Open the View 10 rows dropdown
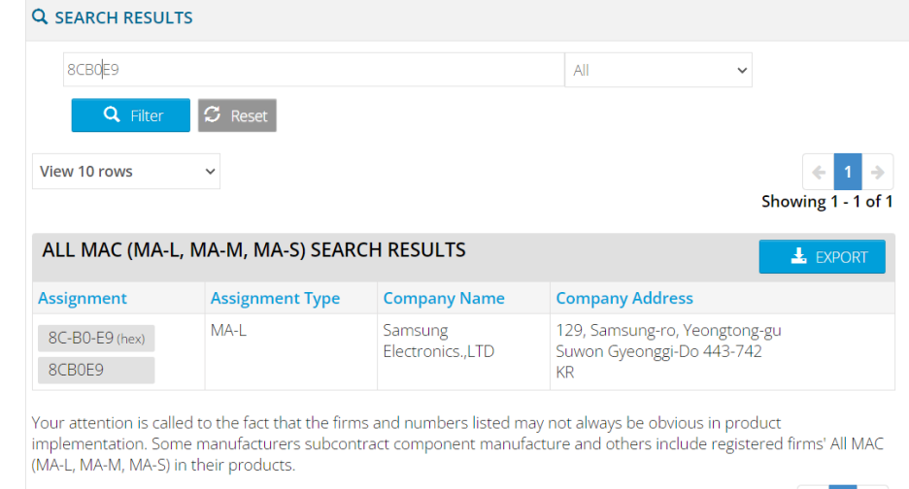The width and height of the screenshot is (909, 489). click(x=126, y=172)
